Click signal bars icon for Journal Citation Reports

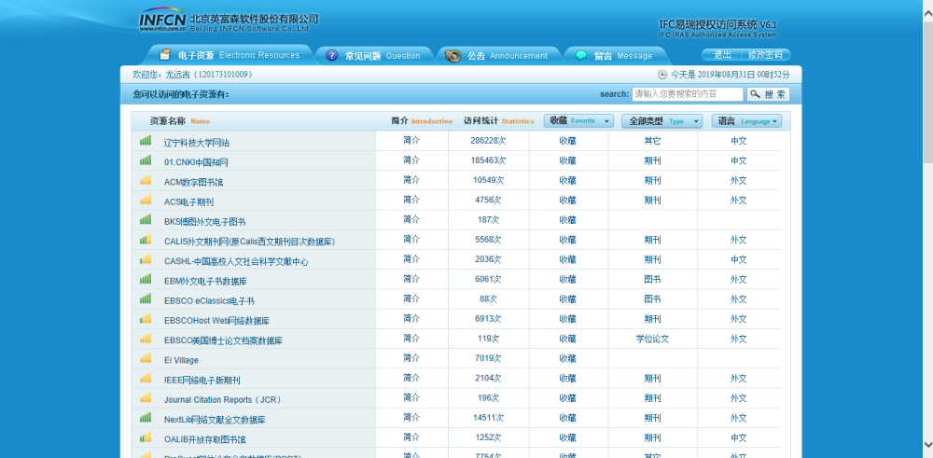click(146, 398)
